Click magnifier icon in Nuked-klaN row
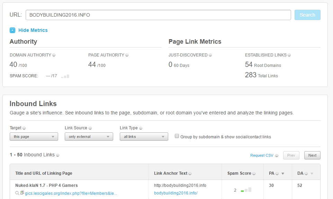Image resolution: width=333 pixels, height=199 pixels. click(17, 193)
